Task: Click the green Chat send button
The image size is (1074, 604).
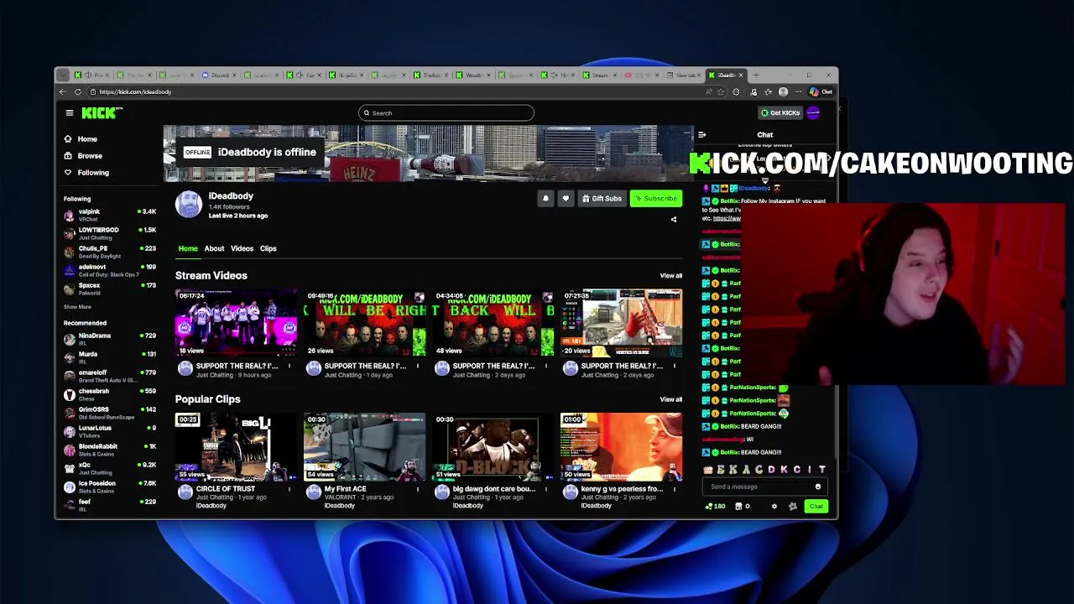Action: point(816,507)
